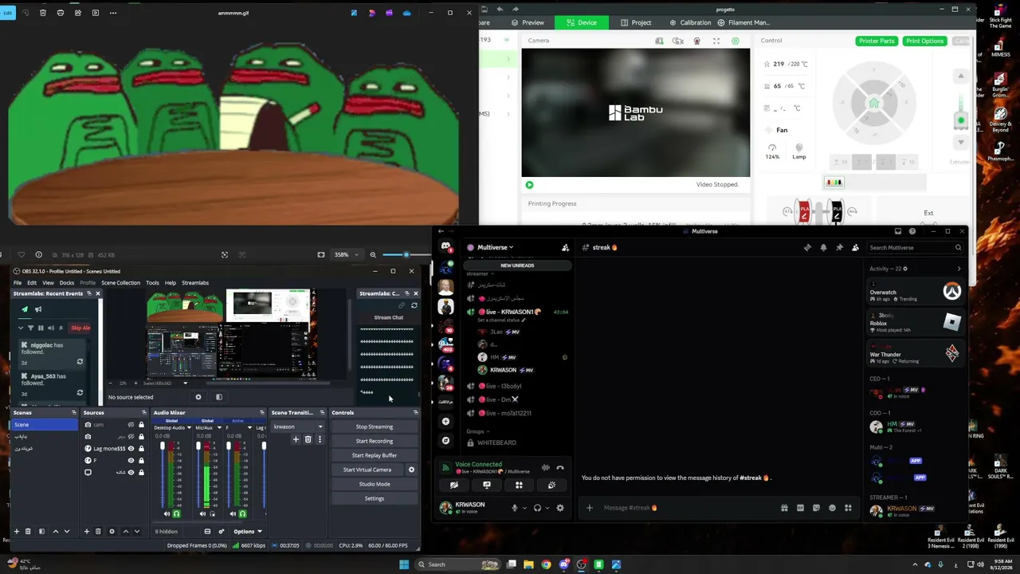Adjust Desktop Audio volume fader
Viewport: 1020px width, 574px height.
(x=163, y=446)
